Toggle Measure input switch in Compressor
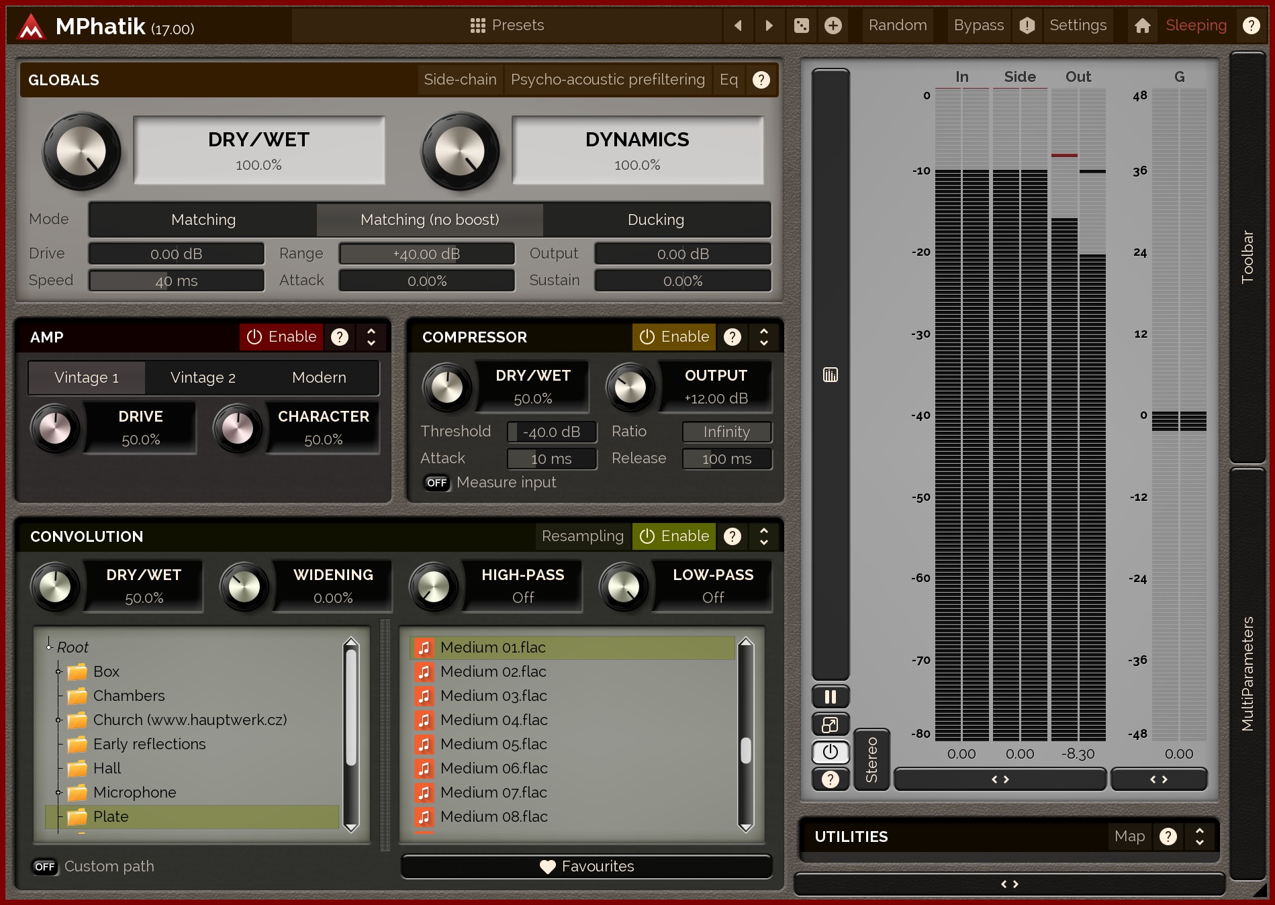Viewport: 1275px width, 905px height. (436, 483)
